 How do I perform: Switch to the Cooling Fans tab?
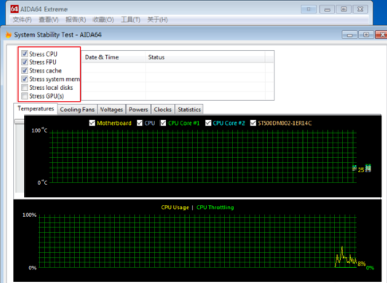(x=77, y=109)
